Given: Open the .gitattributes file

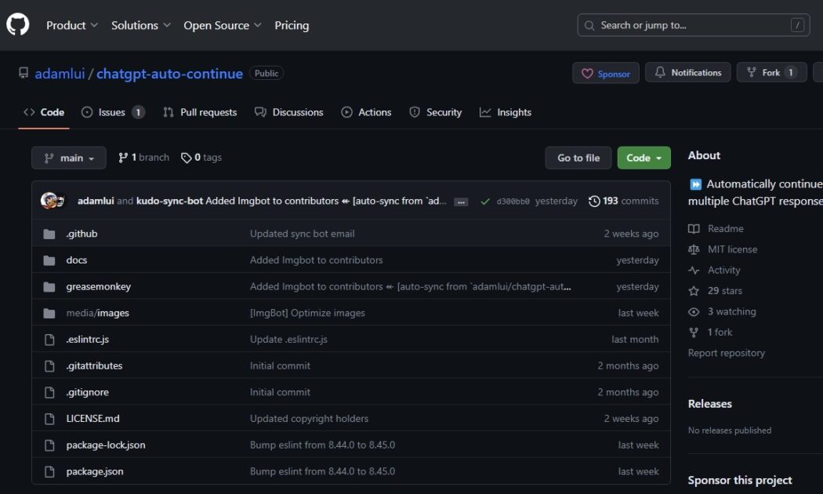Looking at the screenshot, I should (95, 366).
